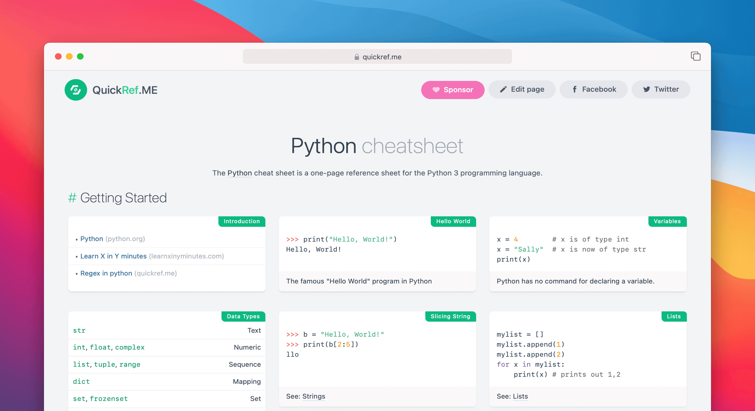This screenshot has height=411, width=755.
Task: Click the Introduction card label
Action: pos(241,221)
